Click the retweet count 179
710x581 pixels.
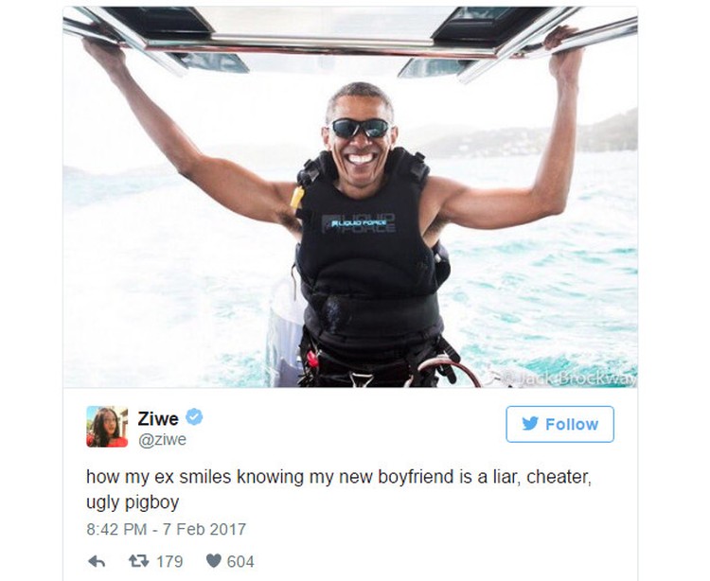[x=169, y=561]
